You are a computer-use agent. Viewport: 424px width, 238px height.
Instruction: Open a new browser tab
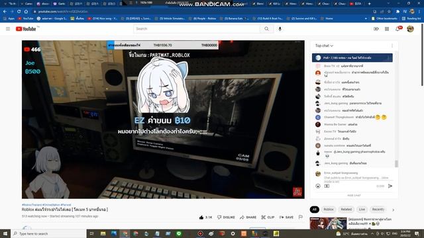(370, 4)
